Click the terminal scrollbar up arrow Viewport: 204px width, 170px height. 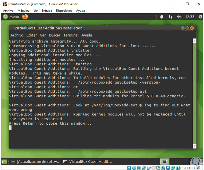[194, 41]
